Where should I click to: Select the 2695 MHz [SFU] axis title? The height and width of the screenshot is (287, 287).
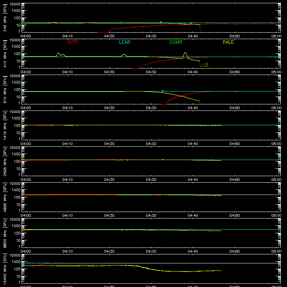pyautogui.click(x=5, y=161)
